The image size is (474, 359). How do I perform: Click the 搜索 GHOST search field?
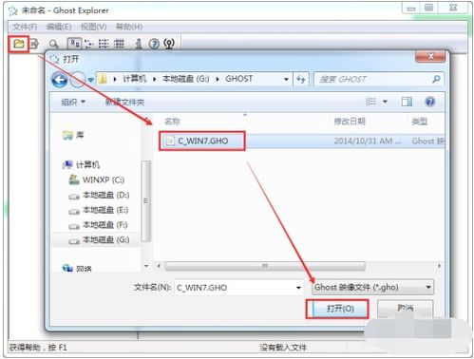(x=379, y=79)
